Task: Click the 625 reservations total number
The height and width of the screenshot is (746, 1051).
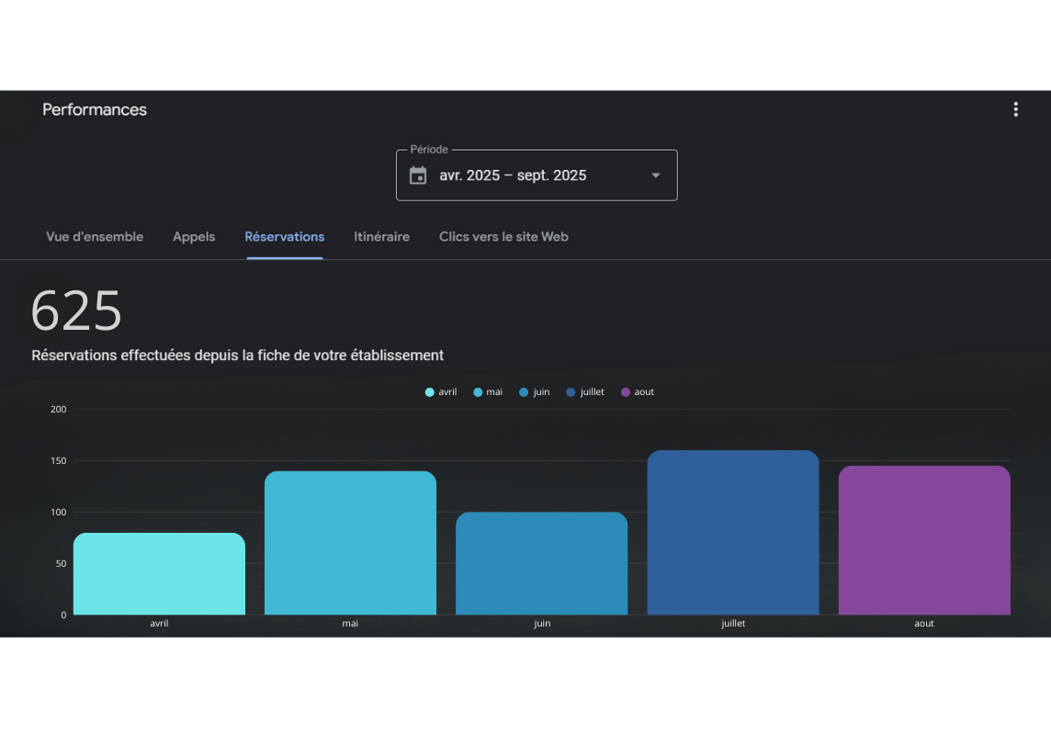Action: 76,311
